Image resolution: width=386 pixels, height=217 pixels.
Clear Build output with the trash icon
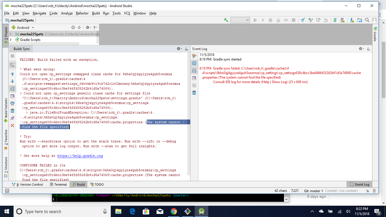[x=12, y=111]
